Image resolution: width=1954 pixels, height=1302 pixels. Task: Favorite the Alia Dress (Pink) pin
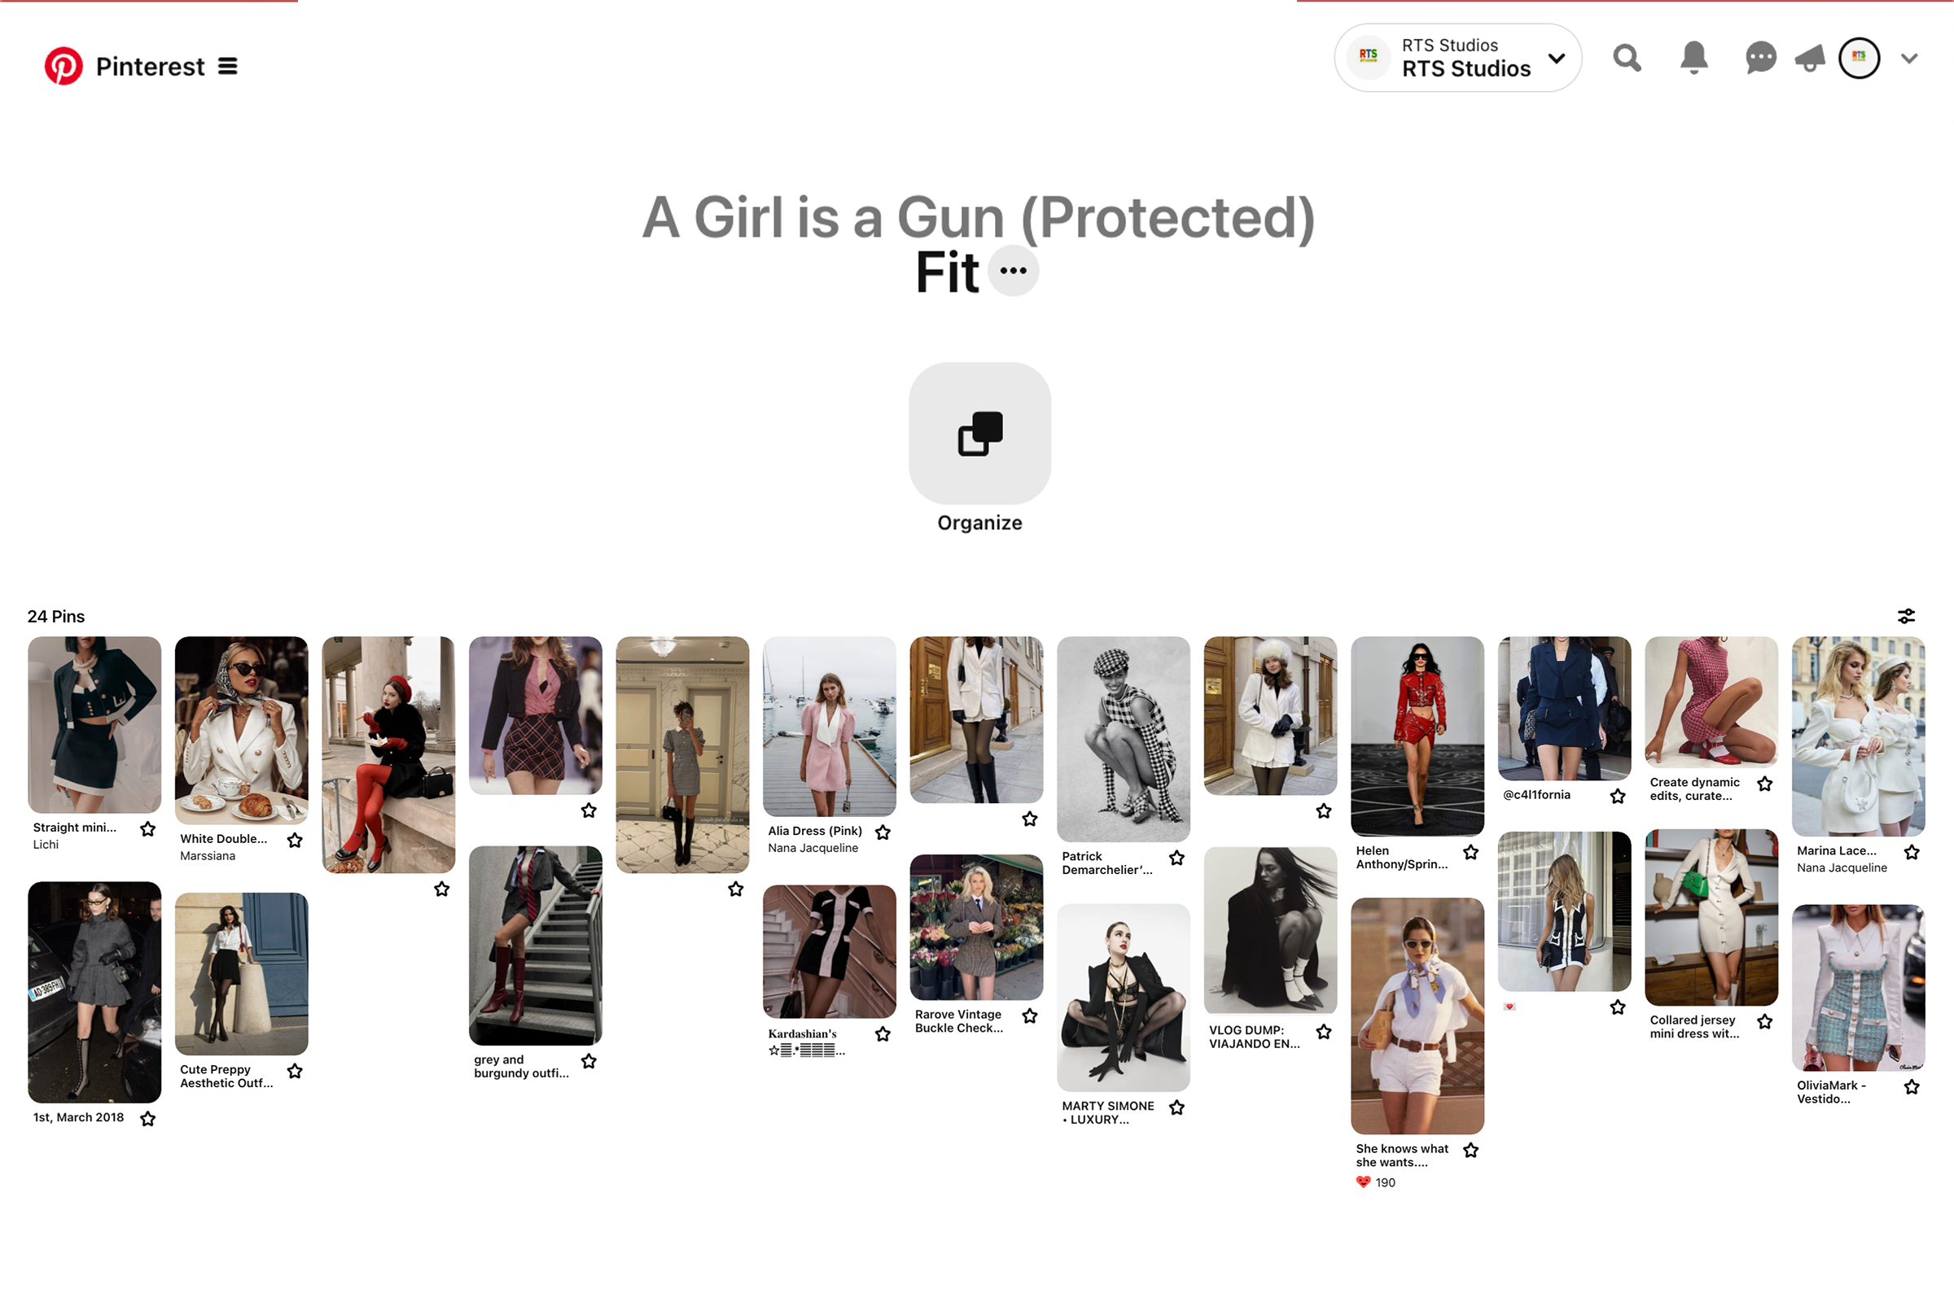[883, 832]
